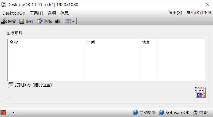
Task: Click 退出(X) to exit the program
Action: 175,13
